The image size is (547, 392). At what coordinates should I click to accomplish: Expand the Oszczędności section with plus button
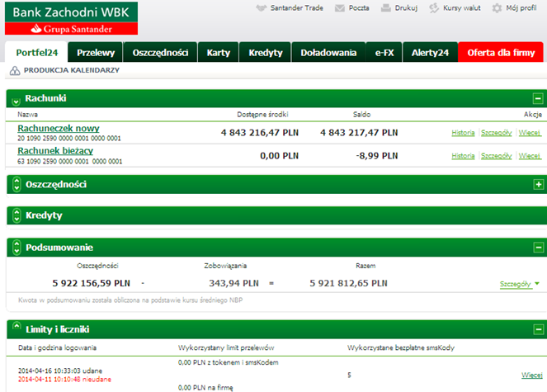tap(538, 184)
